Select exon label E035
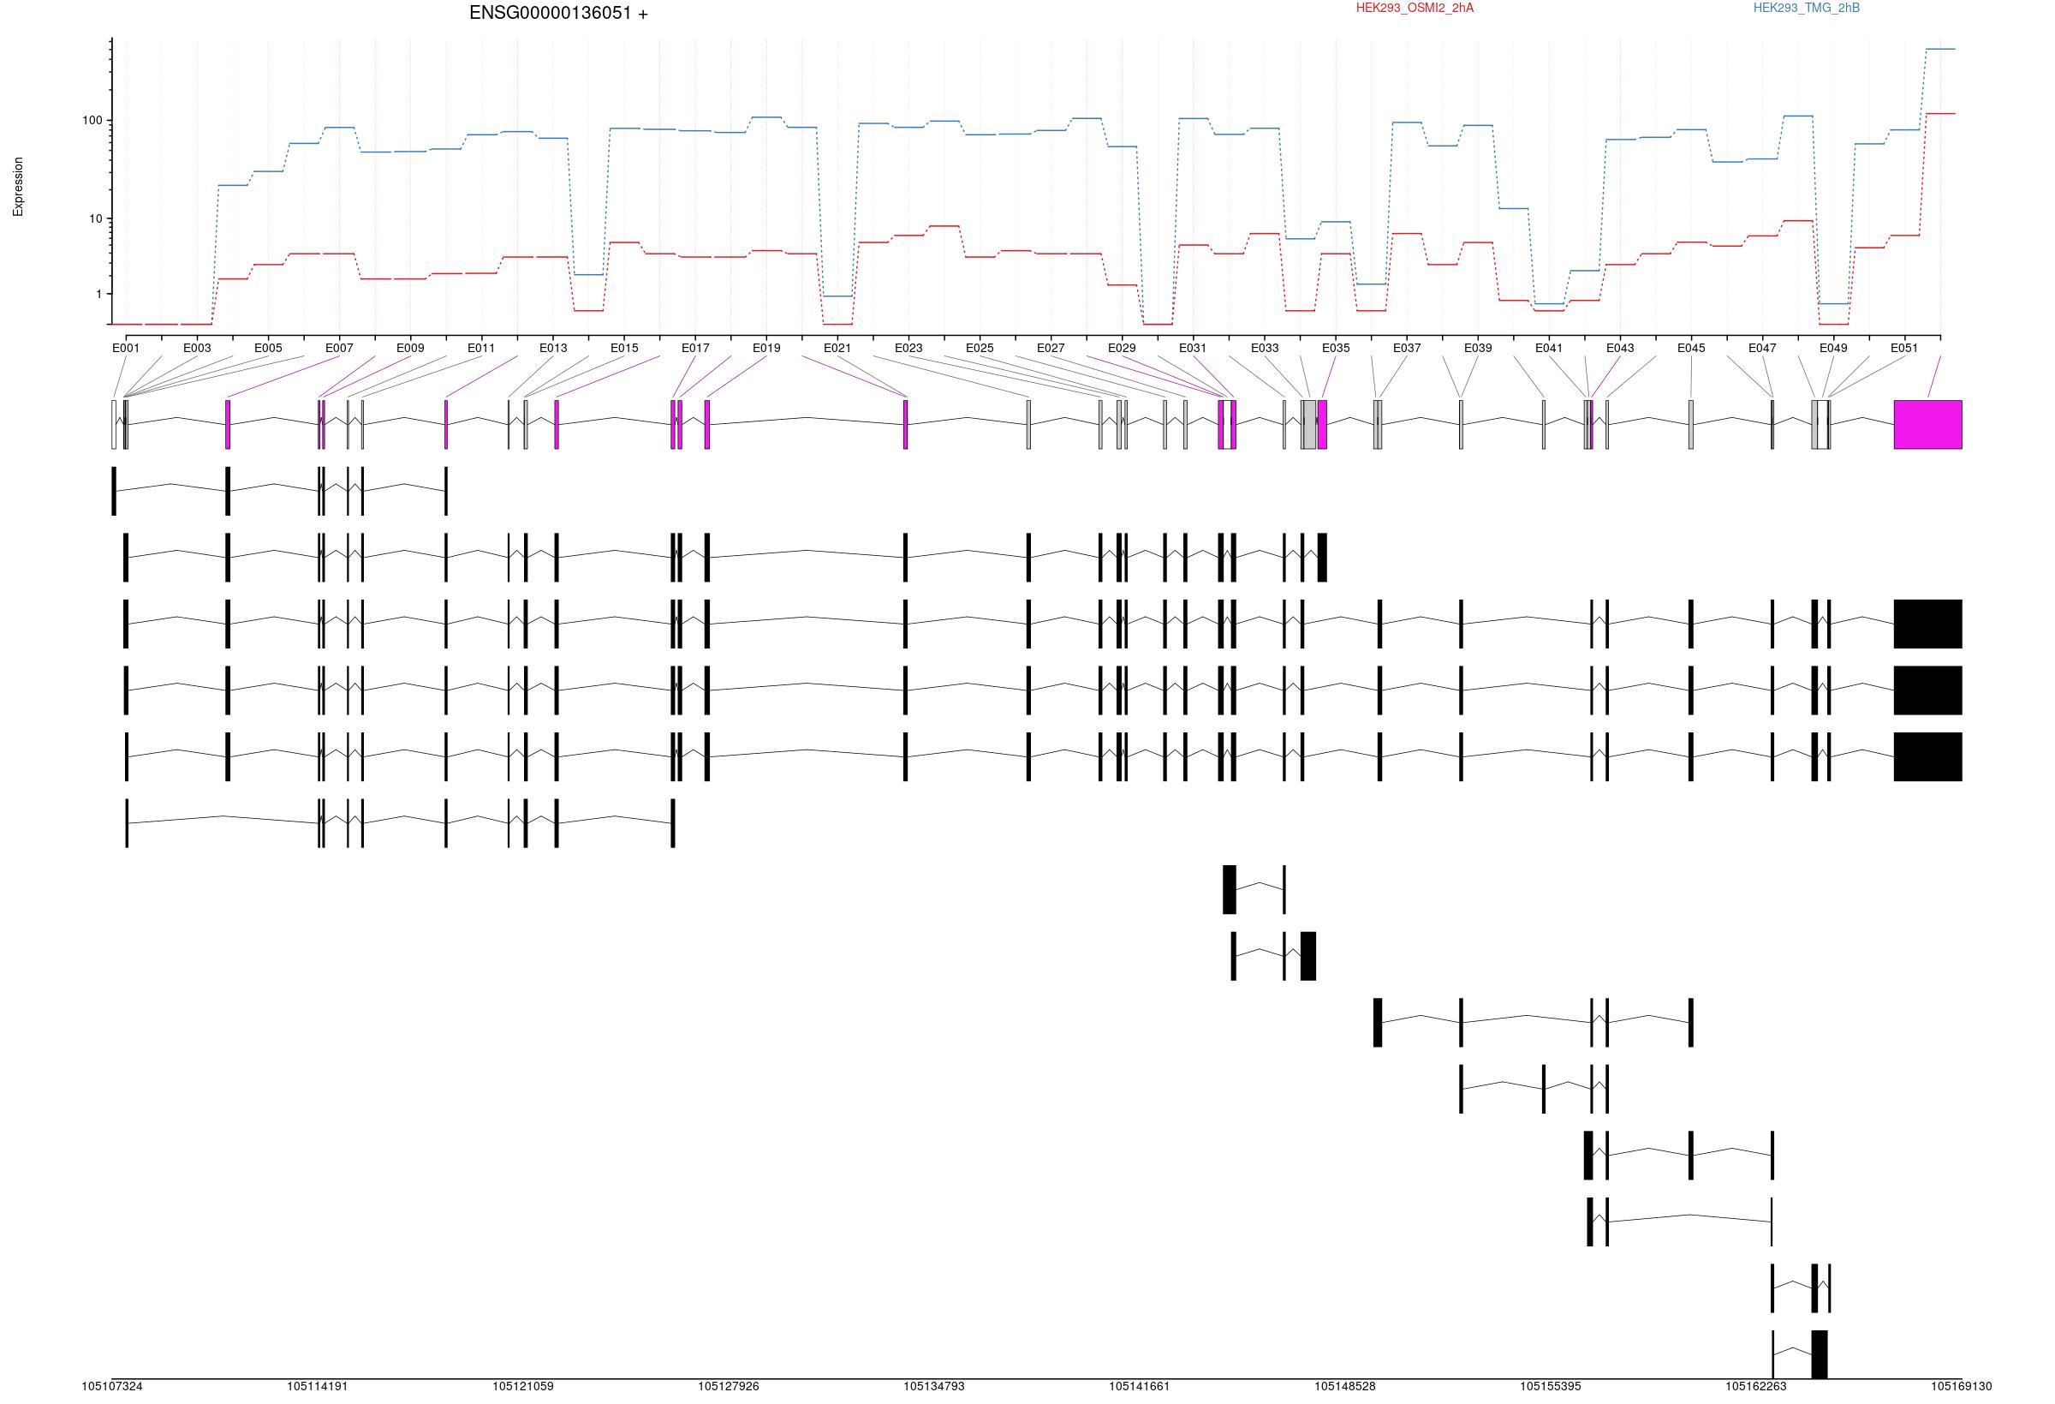Screen dimensions: 2055x1404 tap(1335, 348)
